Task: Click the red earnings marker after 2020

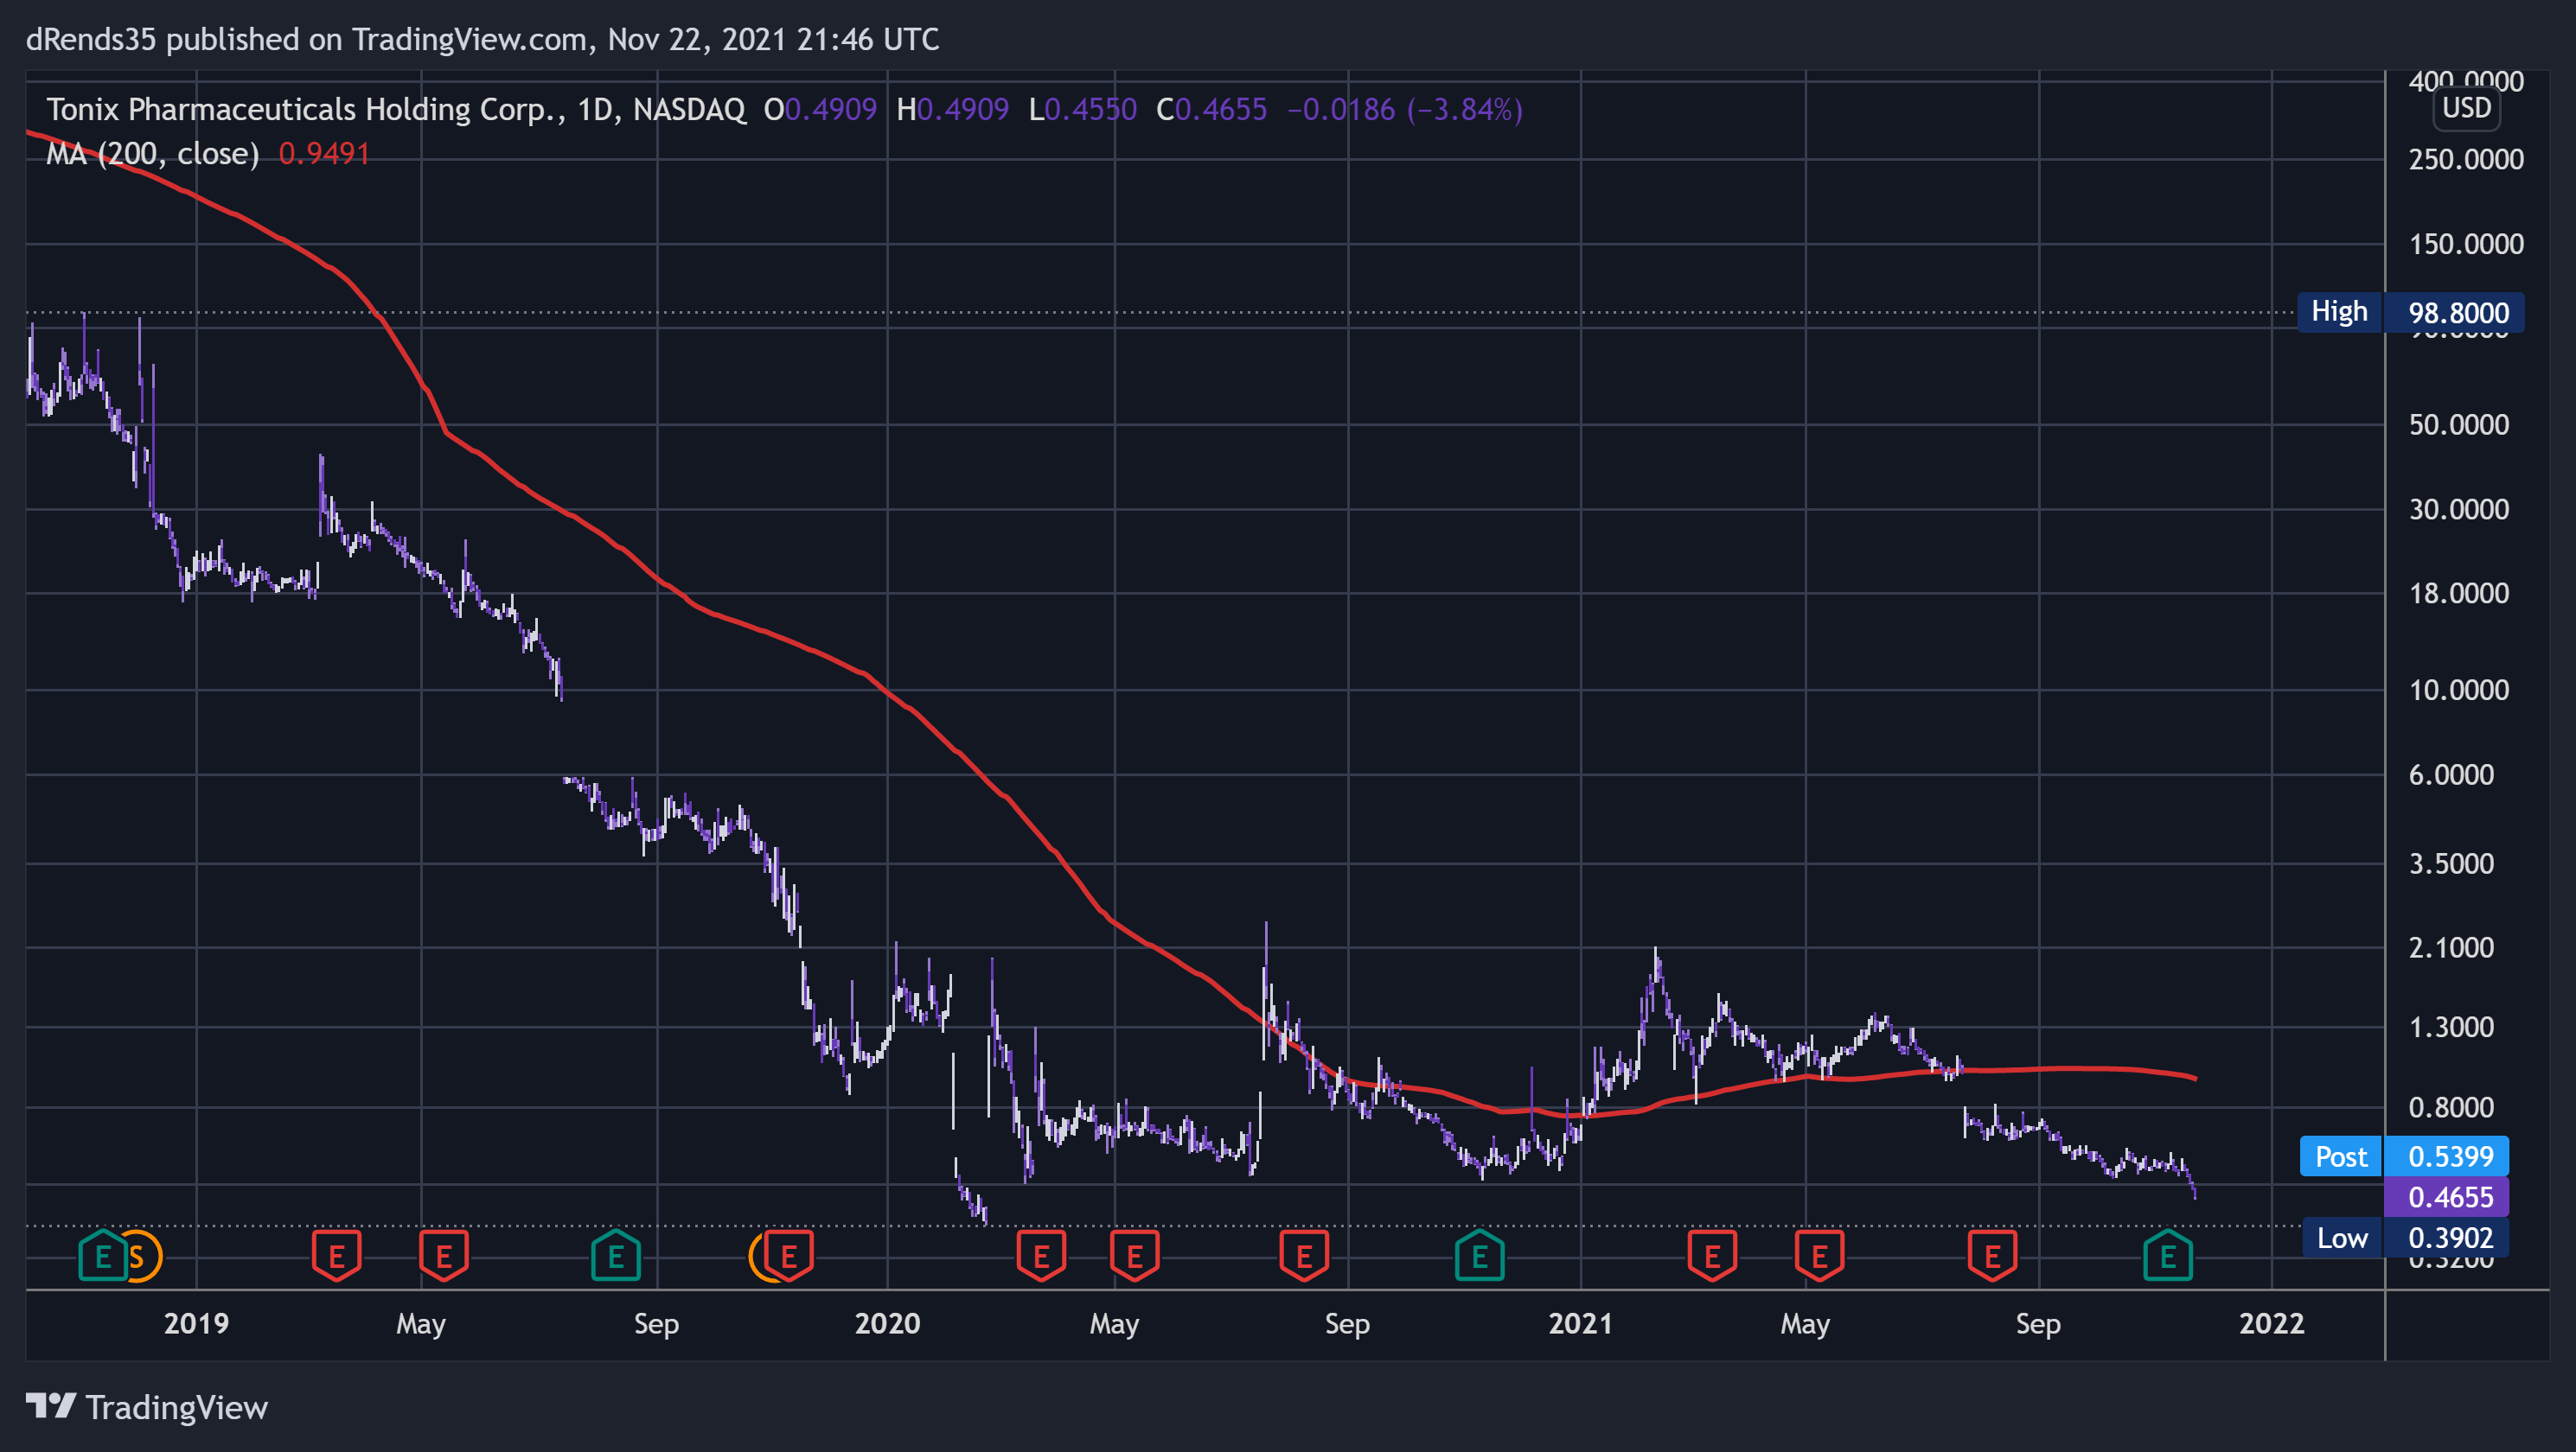Action: [1041, 1256]
